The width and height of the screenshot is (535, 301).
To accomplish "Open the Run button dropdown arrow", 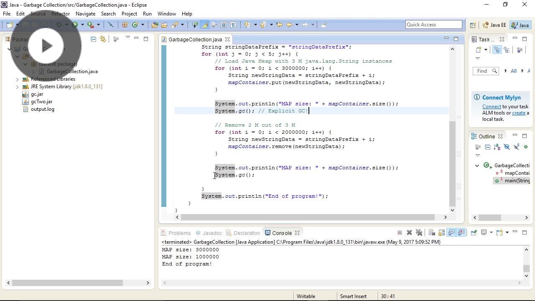I will 82,24.
